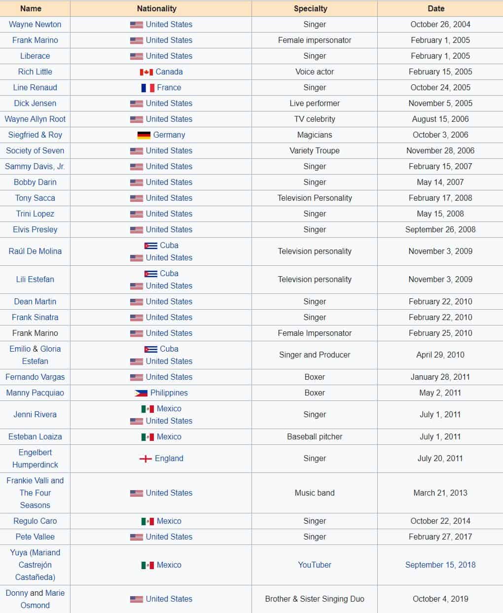This screenshot has height=613, width=503.
Task: Open the Philippines country link
Action: click(x=169, y=393)
